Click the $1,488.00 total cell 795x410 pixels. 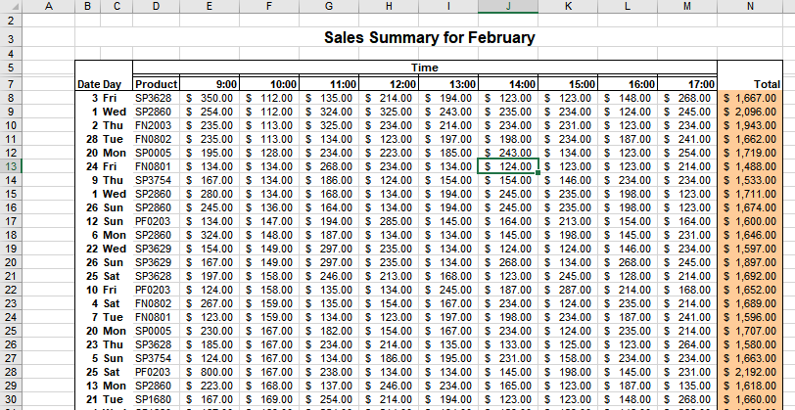(750, 166)
